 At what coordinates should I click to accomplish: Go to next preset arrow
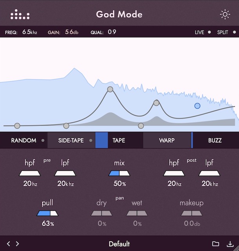coord(17,244)
